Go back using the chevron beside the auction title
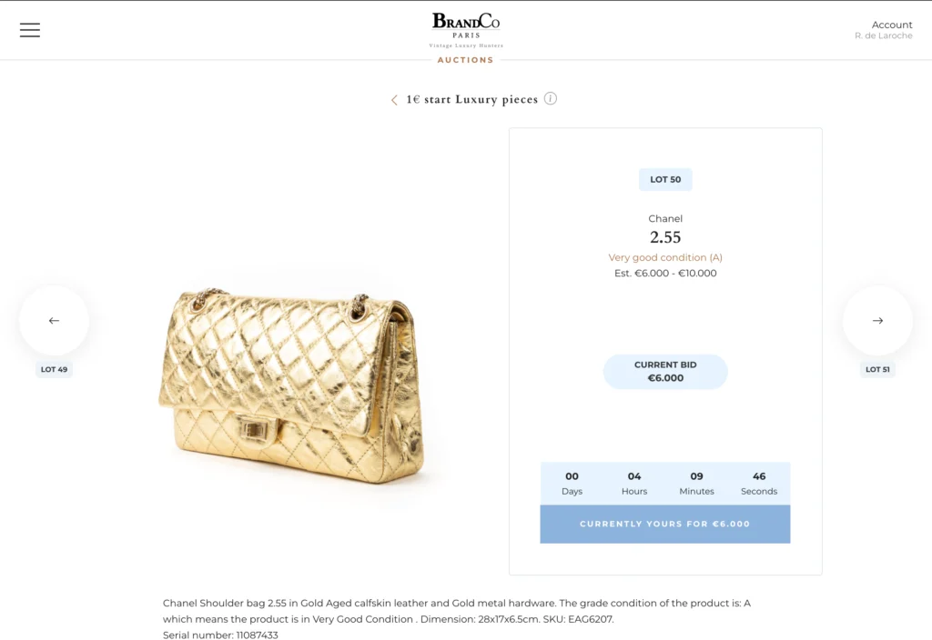 394,100
